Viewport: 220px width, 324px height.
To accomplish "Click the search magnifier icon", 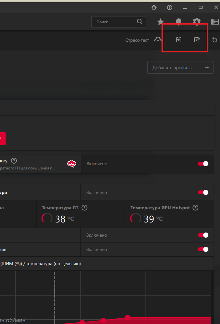I will click(x=140, y=21).
